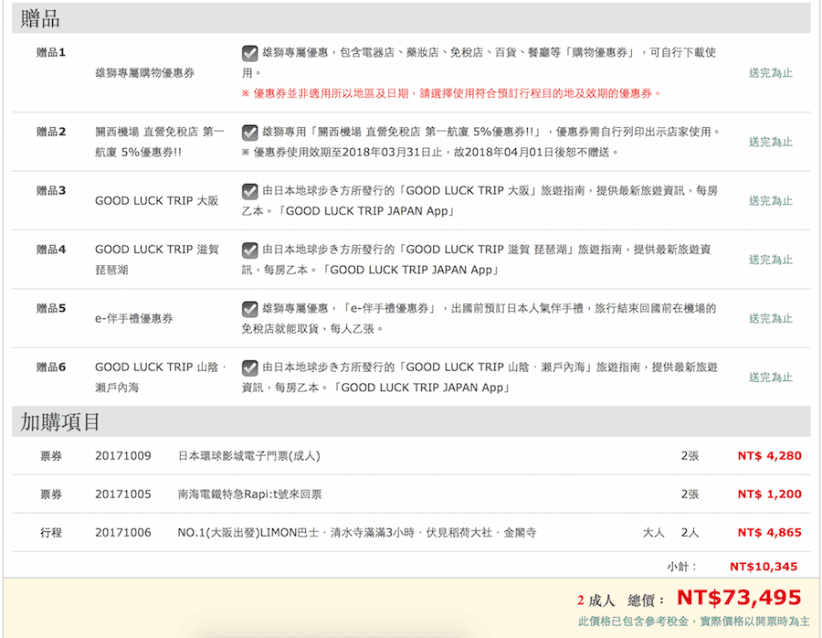Screen dimensions: 822x638
Task: Click the 贈品 section header
Action: [x=38, y=16]
